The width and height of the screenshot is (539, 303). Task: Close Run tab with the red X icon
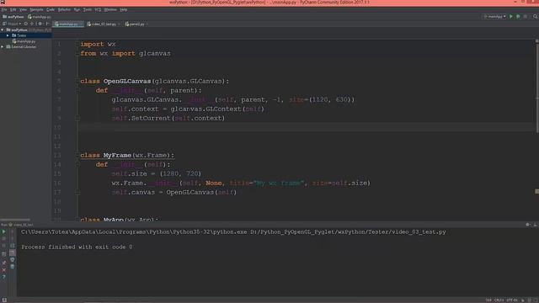coord(3,270)
